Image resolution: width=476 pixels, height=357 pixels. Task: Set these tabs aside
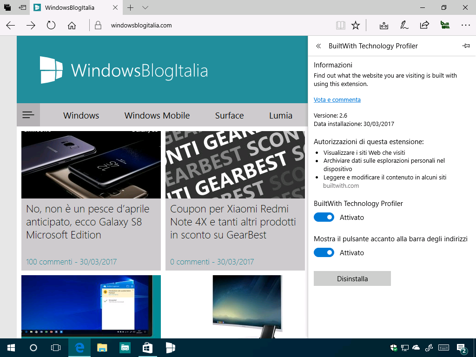tap(22, 7)
